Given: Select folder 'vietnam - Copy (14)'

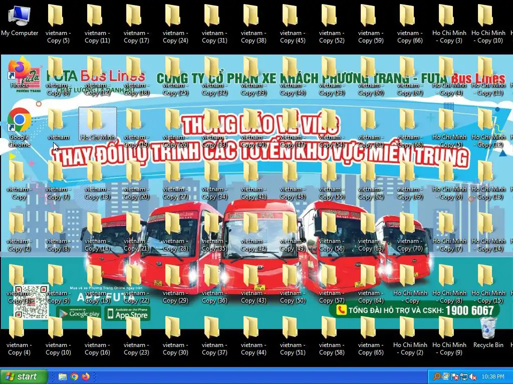Looking at the screenshot, I should point(97,232).
